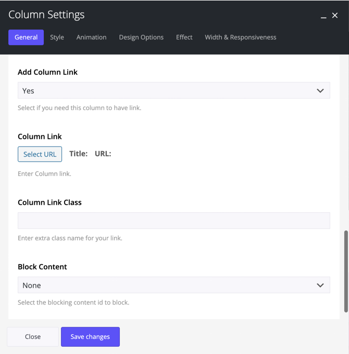Click the Close button at the bottom
This screenshot has width=349, height=354.
pyautogui.click(x=33, y=337)
